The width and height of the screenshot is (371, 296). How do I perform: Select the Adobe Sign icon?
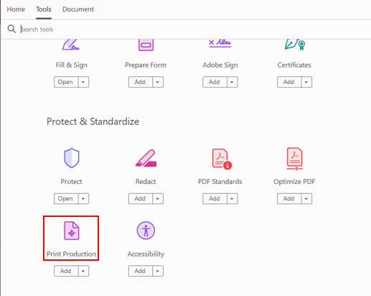(220, 43)
